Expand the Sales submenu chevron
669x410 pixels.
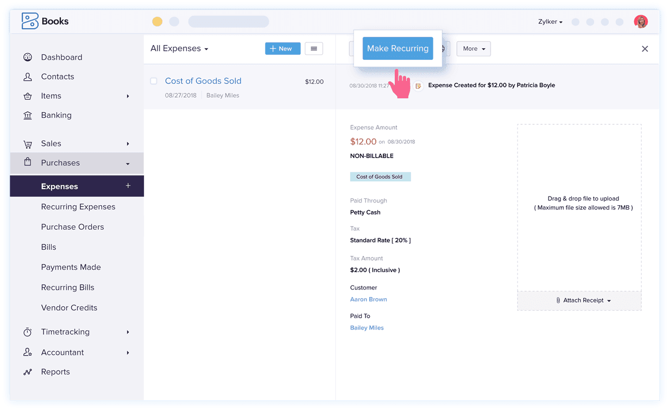(128, 144)
